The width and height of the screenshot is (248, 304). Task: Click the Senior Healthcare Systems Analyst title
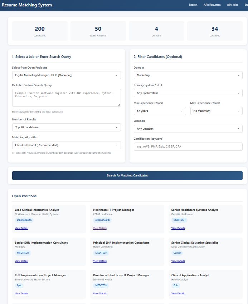pos(194,210)
